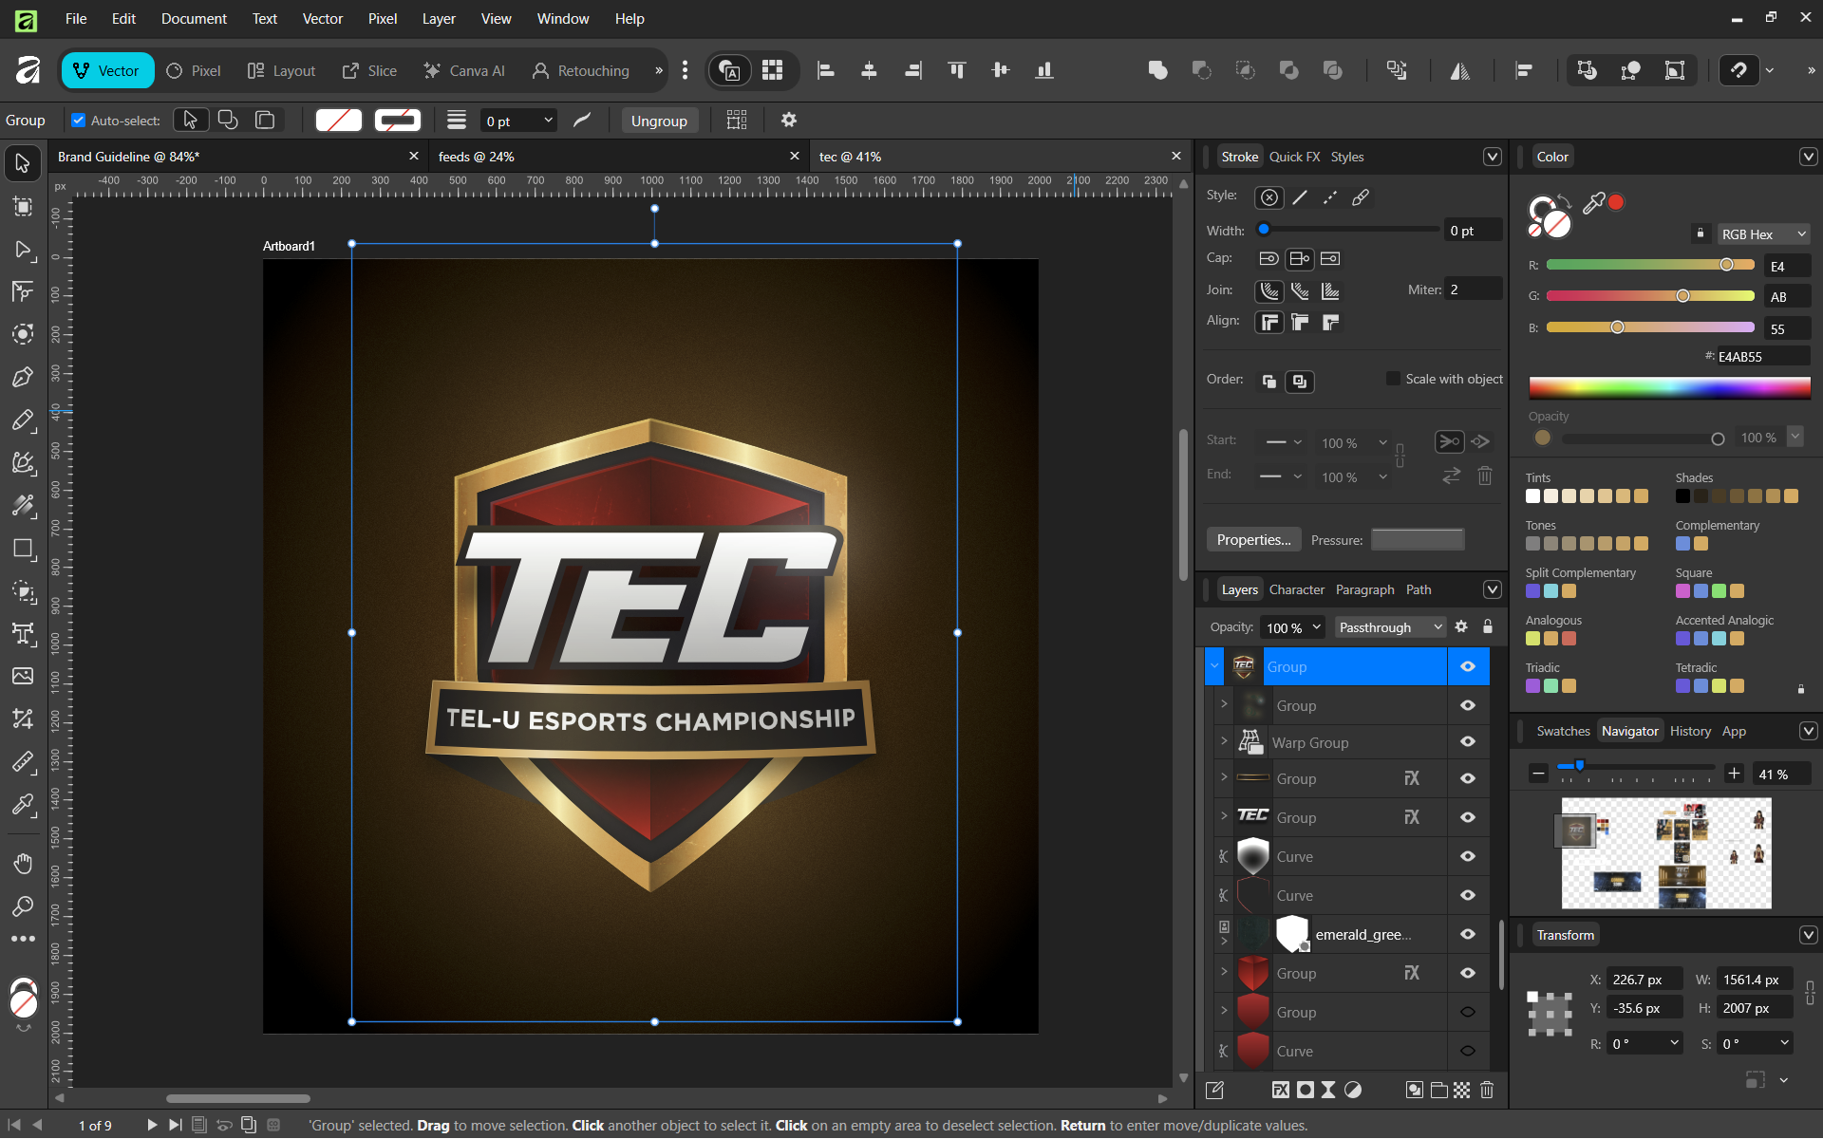Click the Adjustment icon below the layers
This screenshot has width=1823, height=1139.
click(x=1353, y=1090)
